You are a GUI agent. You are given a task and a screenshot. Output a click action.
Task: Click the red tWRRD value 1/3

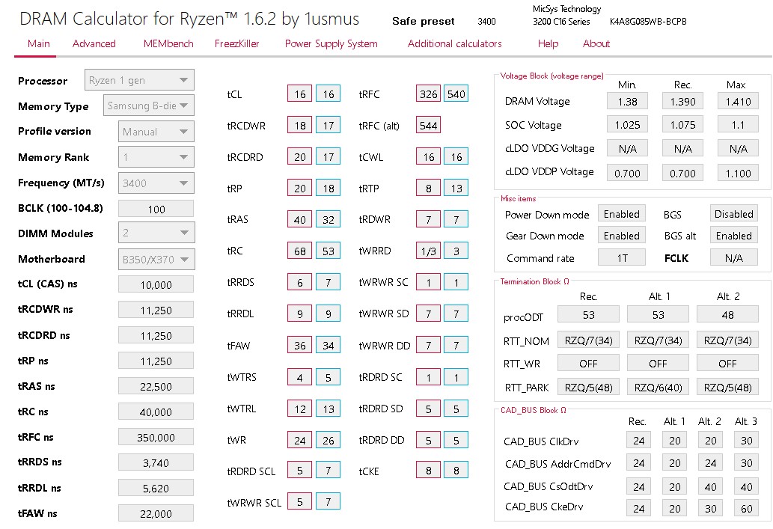tap(428, 251)
